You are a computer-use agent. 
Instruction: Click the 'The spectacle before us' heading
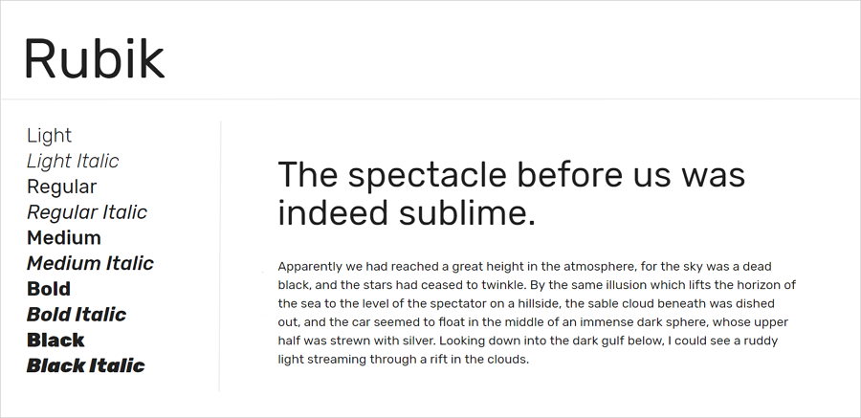click(x=511, y=193)
